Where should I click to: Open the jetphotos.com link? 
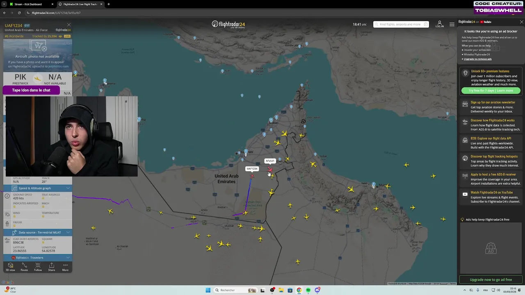point(58,66)
